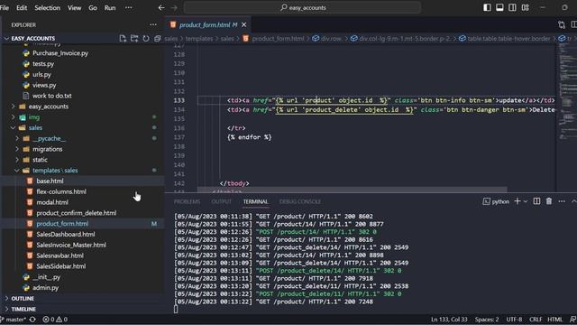Open Changes compare icon in editor toolbar
The image size is (577, 325).
click(x=562, y=24)
